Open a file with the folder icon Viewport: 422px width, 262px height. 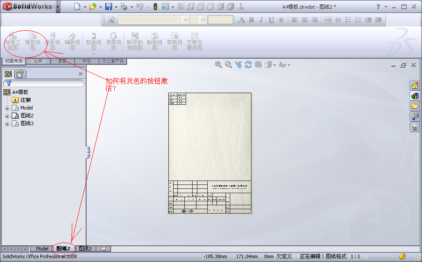point(93,6)
